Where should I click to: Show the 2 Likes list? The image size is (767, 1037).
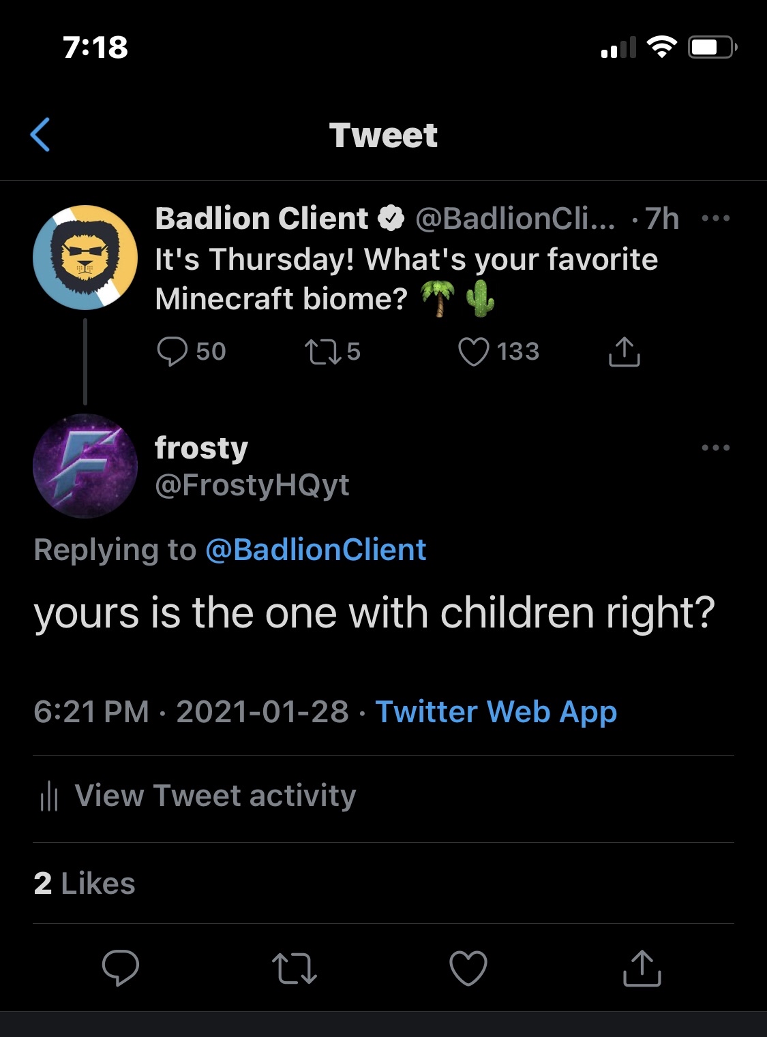coord(85,883)
